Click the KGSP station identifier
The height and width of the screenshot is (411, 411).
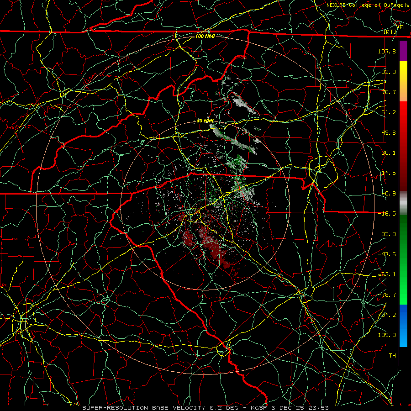259,408
